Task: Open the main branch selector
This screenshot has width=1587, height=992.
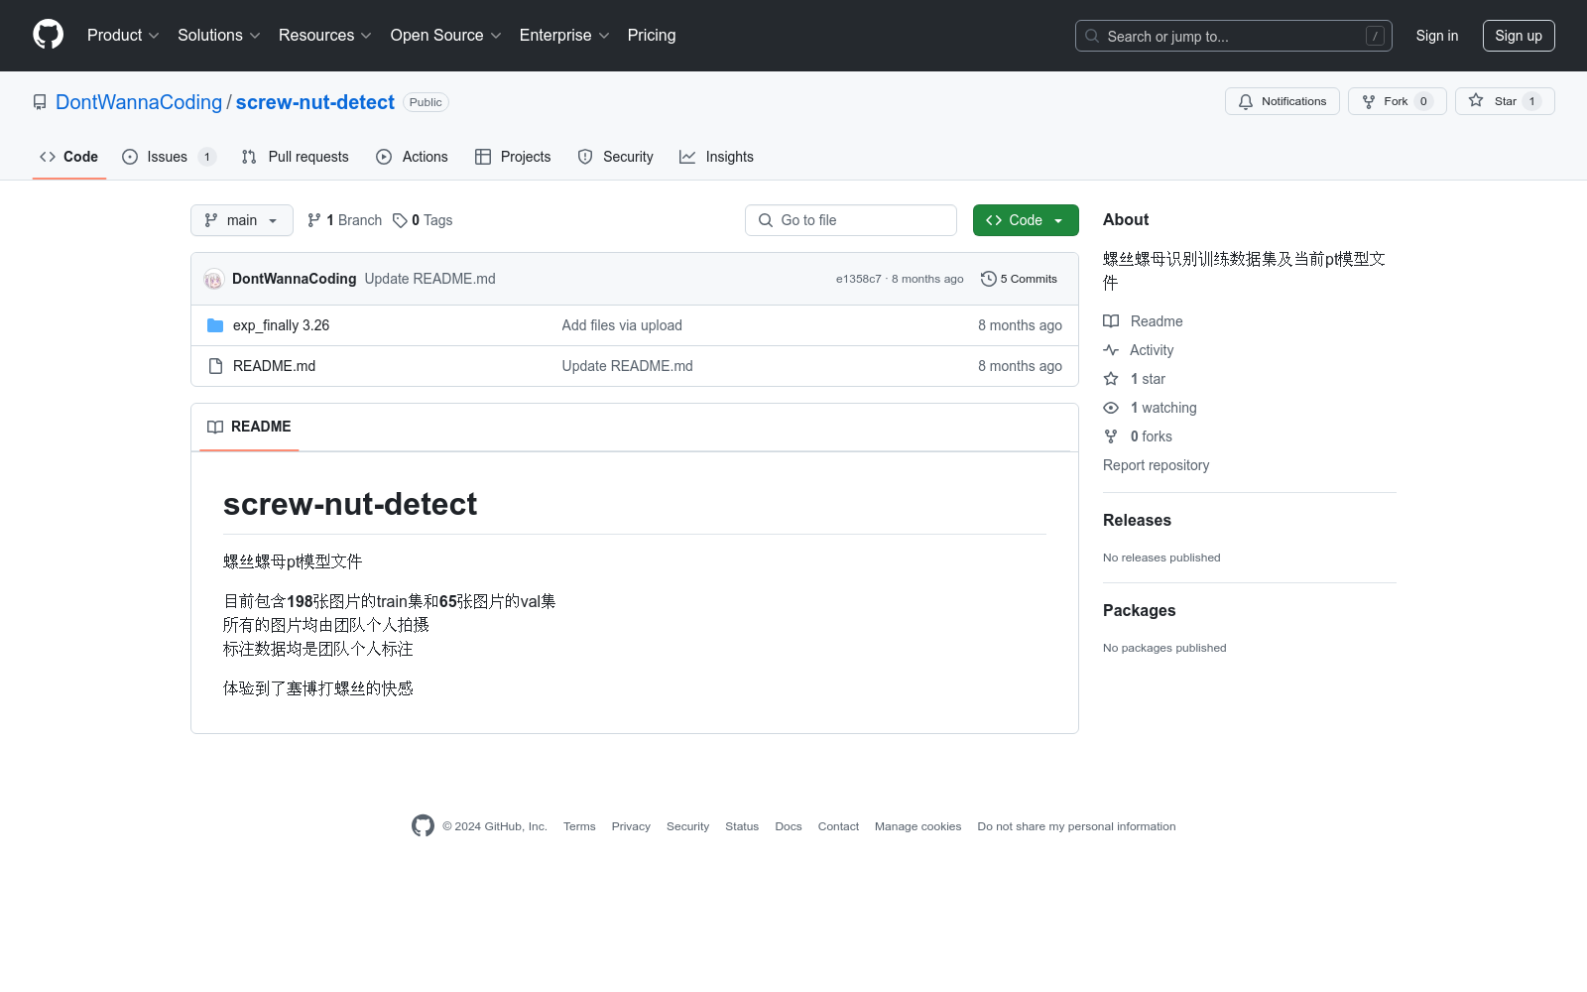Action: coord(242,220)
